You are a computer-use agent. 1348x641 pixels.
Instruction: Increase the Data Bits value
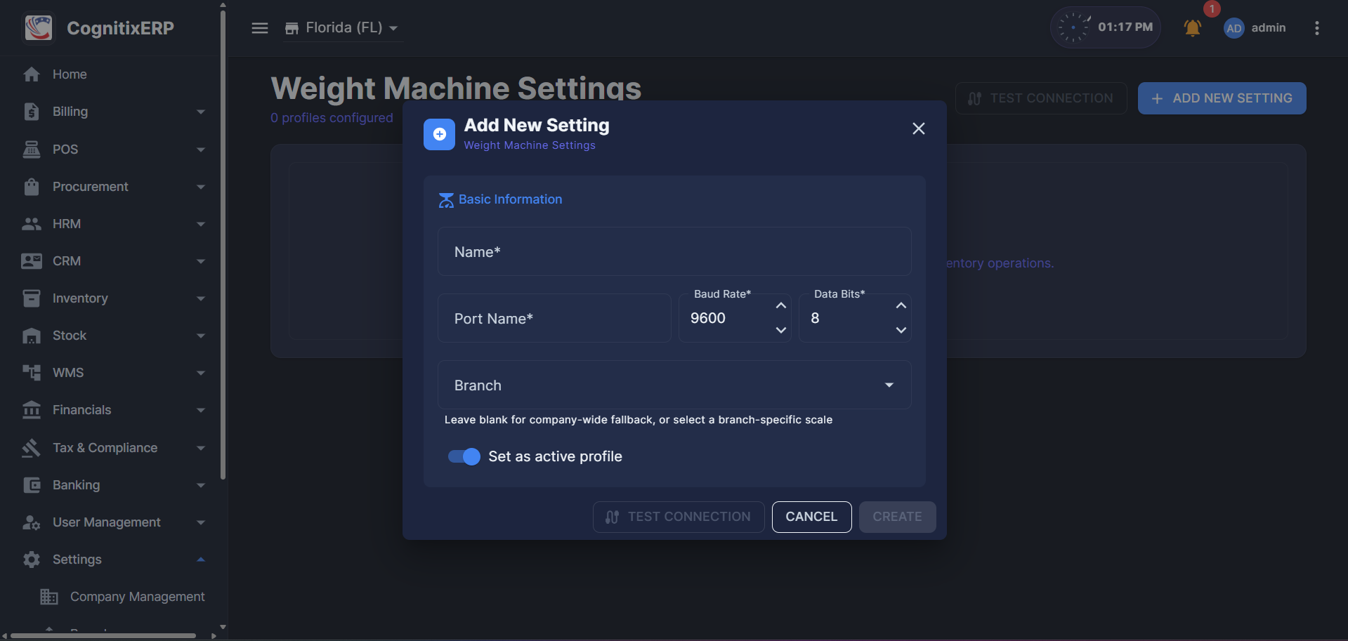pyautogui.click(x=901, y=305)
